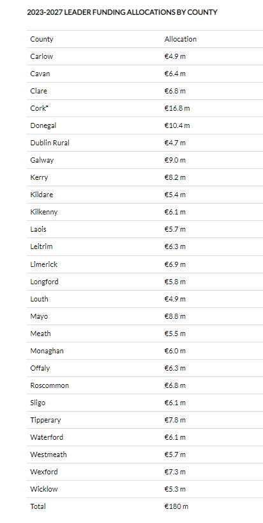Click the Westmeath county cell
Image resolution: width=263 pixels, height=523 pixels.
point(49,455)
